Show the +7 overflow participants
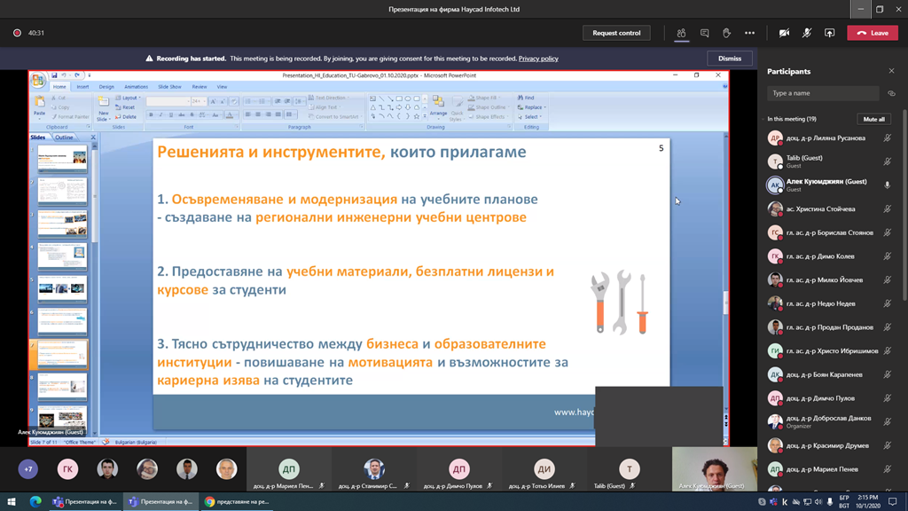908x511 pixels. tap(28, 469)
